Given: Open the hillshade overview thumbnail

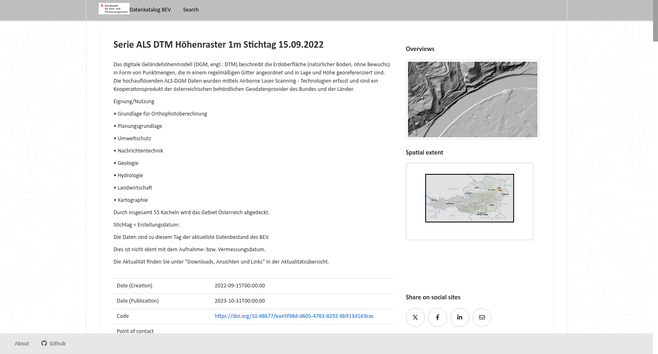Looking at the screenshot, I should pos(473,99).
